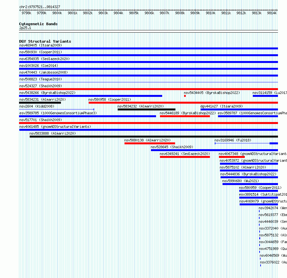Click the nsv4053972 gnomAD variant label
This screenshot has height=278, width=287.
253,160
